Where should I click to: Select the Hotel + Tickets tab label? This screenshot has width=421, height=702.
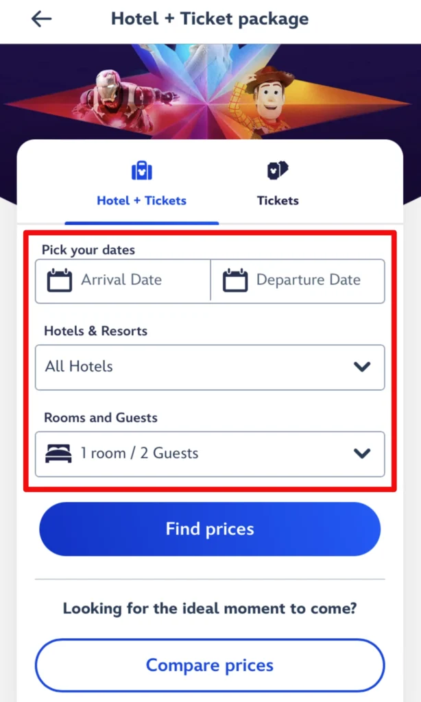tap(141, 201)
